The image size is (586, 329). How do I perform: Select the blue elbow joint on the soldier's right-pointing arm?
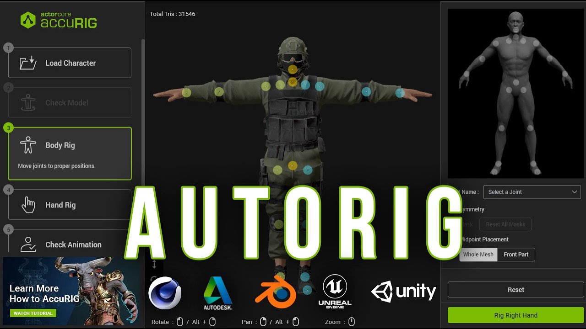pos(366,92)
